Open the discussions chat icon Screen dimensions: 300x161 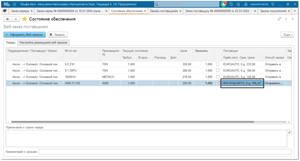coord(5,11)
